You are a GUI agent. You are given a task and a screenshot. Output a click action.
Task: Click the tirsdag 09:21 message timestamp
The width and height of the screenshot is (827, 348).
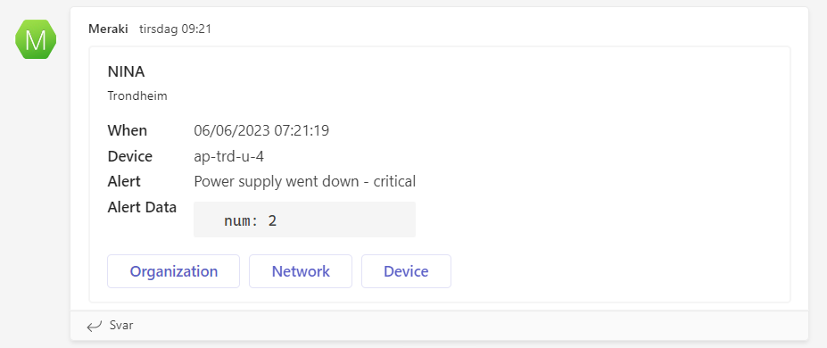(x=175, y=29)
